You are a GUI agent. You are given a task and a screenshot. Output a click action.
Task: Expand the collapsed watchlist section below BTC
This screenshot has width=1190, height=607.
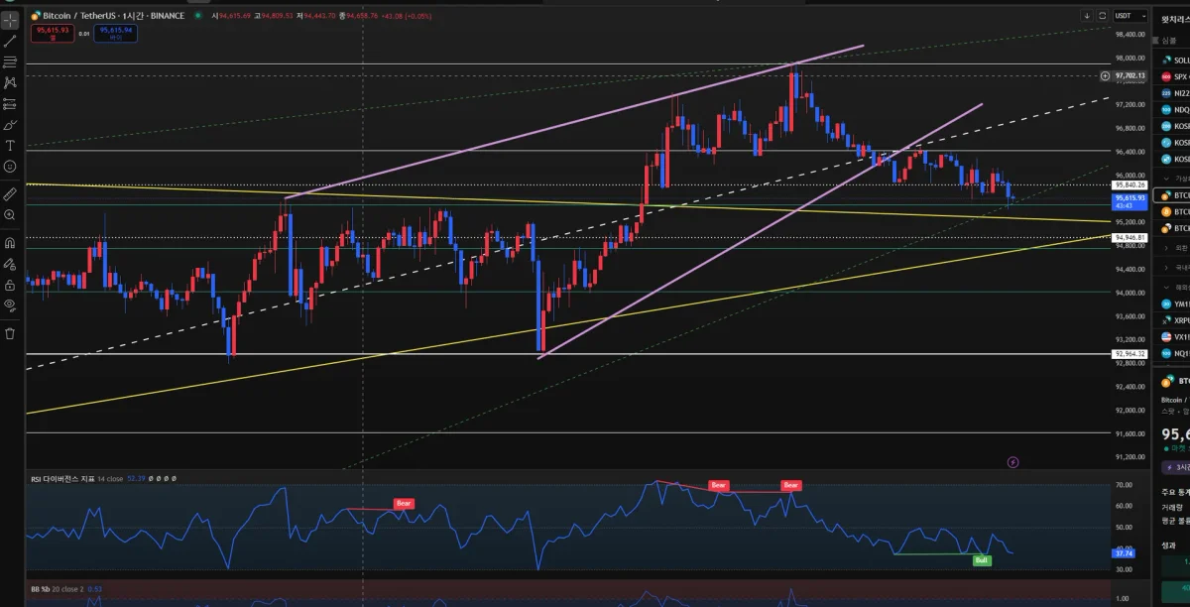click(x=1167, y=247)
